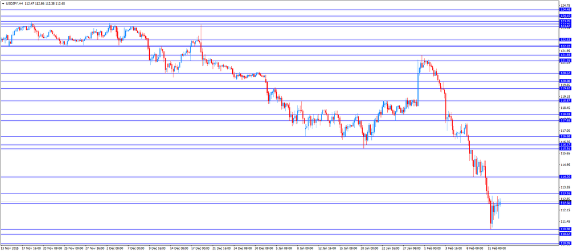Screen dimensions: 572x252
Task: Click the 30 Dec 08:00 time label
Action: pyautogui.click(x=263, y=249)
